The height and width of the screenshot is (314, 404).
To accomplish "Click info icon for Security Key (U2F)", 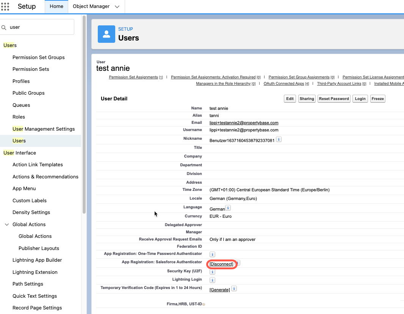I will pos(212,272).
